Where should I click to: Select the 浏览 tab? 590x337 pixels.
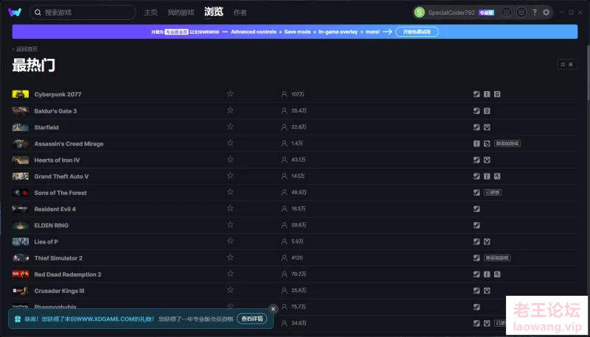point(214,12)
